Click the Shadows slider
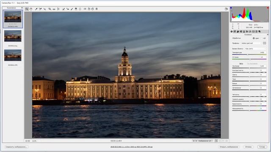271x152 pixels. pyautogui.click(x=249, y=81)
